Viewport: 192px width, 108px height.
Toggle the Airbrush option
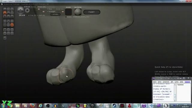tap(27, 7)
